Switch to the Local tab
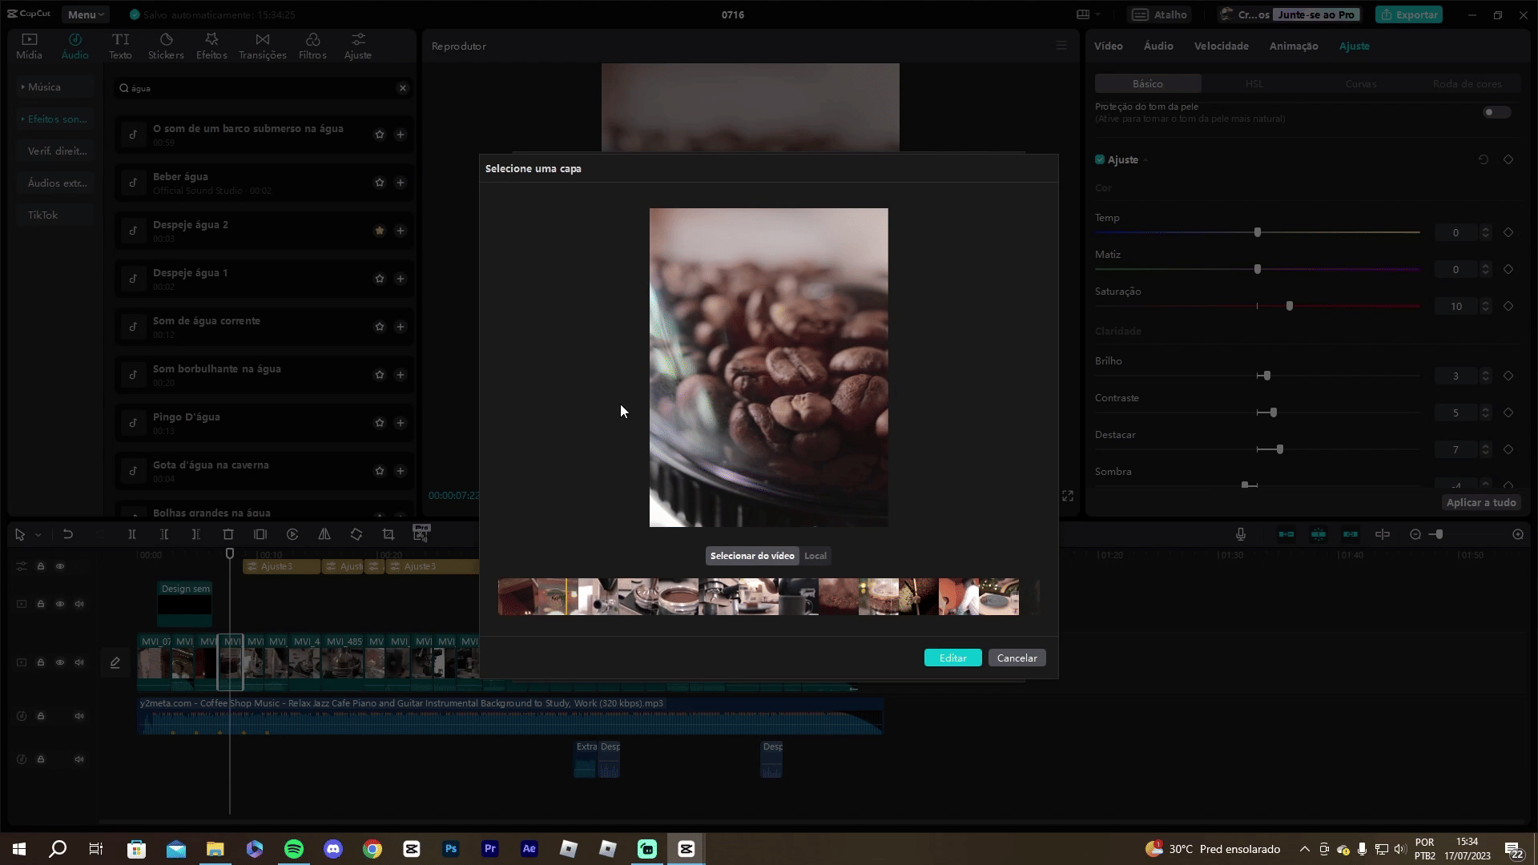This screenshot has width=1538, height=865. tap(815, 556)
